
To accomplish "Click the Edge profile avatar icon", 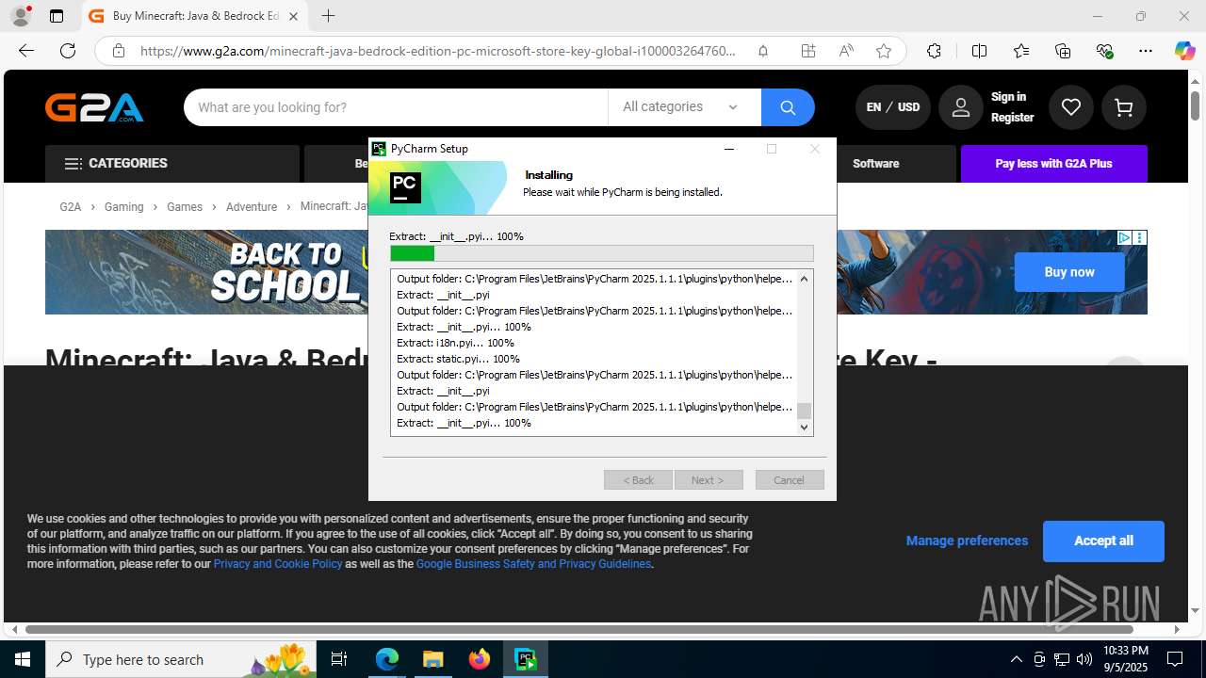I will point(21,16).
